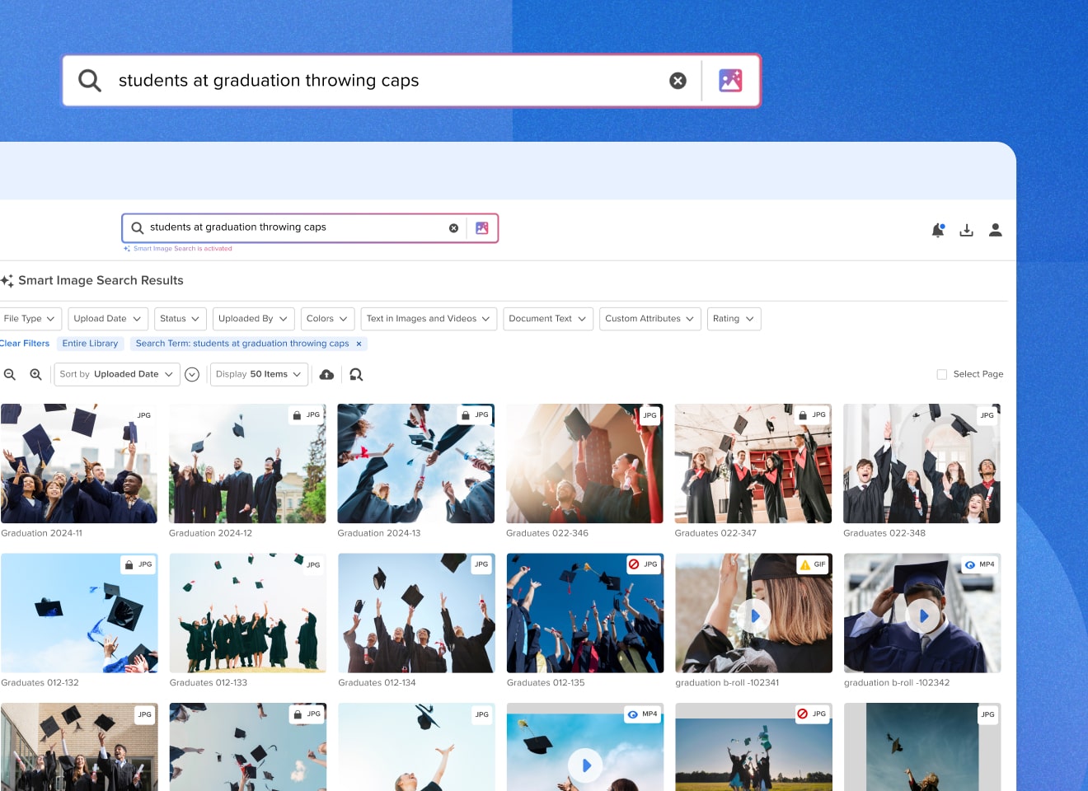The height and width of the screenshot is (791, 1088).
Task: Click the app search bar magnifier icon
Action: pyautogui.click(x=138, y=227)
